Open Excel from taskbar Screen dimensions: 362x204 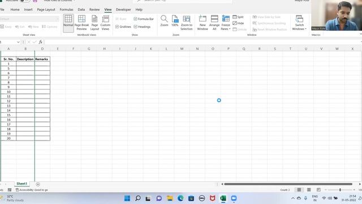(x=223, y=198)
